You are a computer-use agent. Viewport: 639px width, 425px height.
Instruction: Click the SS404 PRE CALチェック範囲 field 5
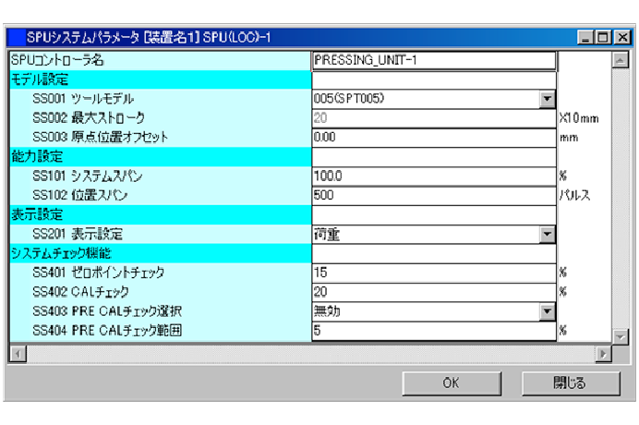pyautogui.click(x=434, y=331)
